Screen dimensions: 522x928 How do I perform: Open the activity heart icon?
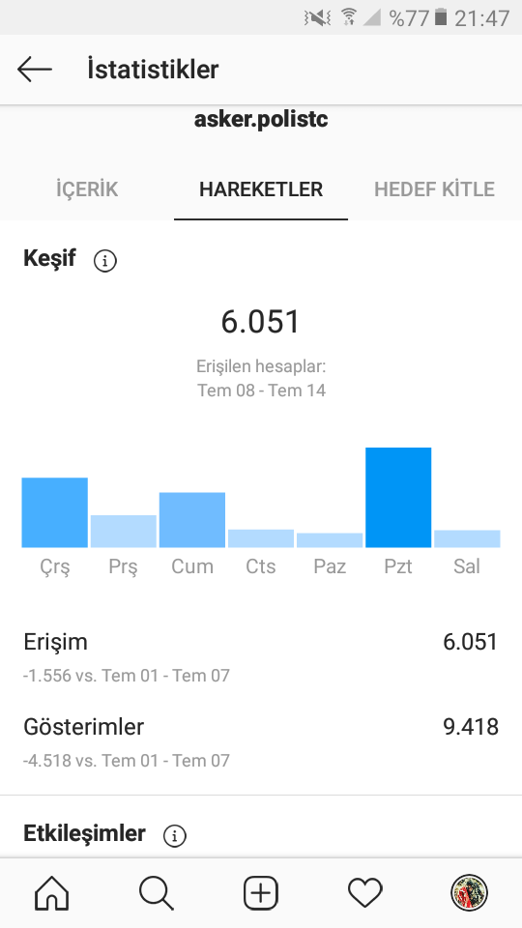point(365,892)
